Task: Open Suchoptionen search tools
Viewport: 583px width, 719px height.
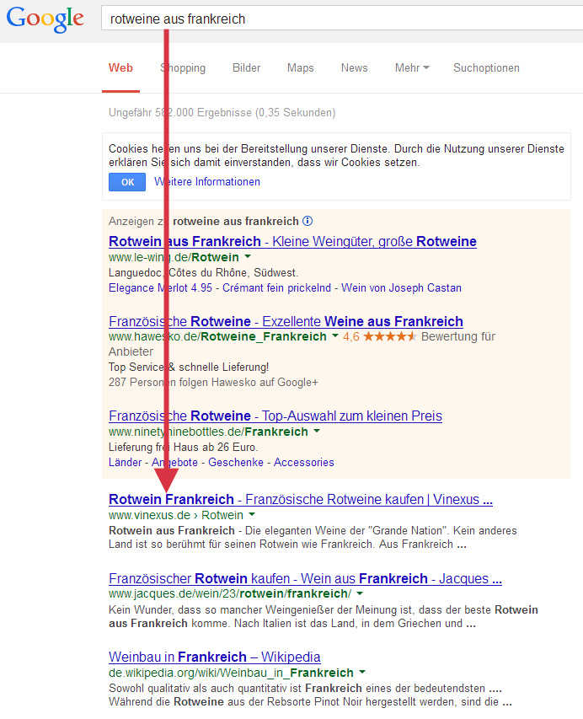Action: [486, 68]
